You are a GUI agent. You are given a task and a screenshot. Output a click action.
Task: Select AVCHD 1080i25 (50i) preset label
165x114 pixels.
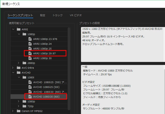point(46,87)
